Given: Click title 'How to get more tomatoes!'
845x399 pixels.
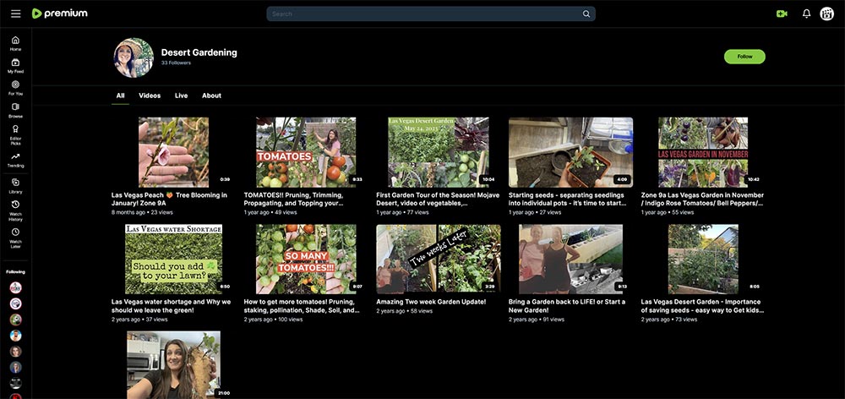Looking at the screenshot, I should [302, 306].
